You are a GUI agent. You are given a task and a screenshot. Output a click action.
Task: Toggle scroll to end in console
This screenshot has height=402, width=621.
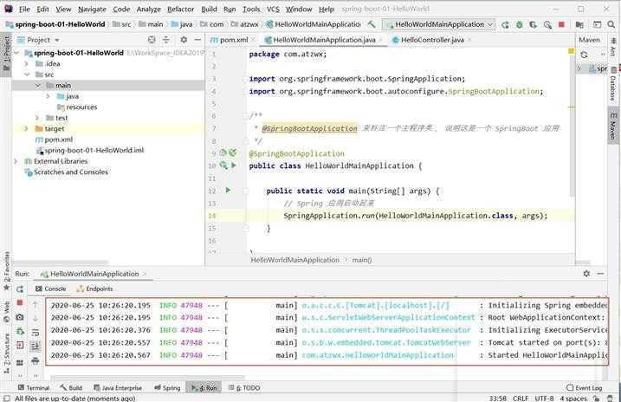tap(36, 347)
